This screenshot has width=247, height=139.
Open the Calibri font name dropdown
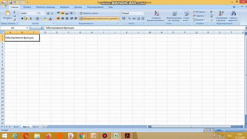point(36,13)
